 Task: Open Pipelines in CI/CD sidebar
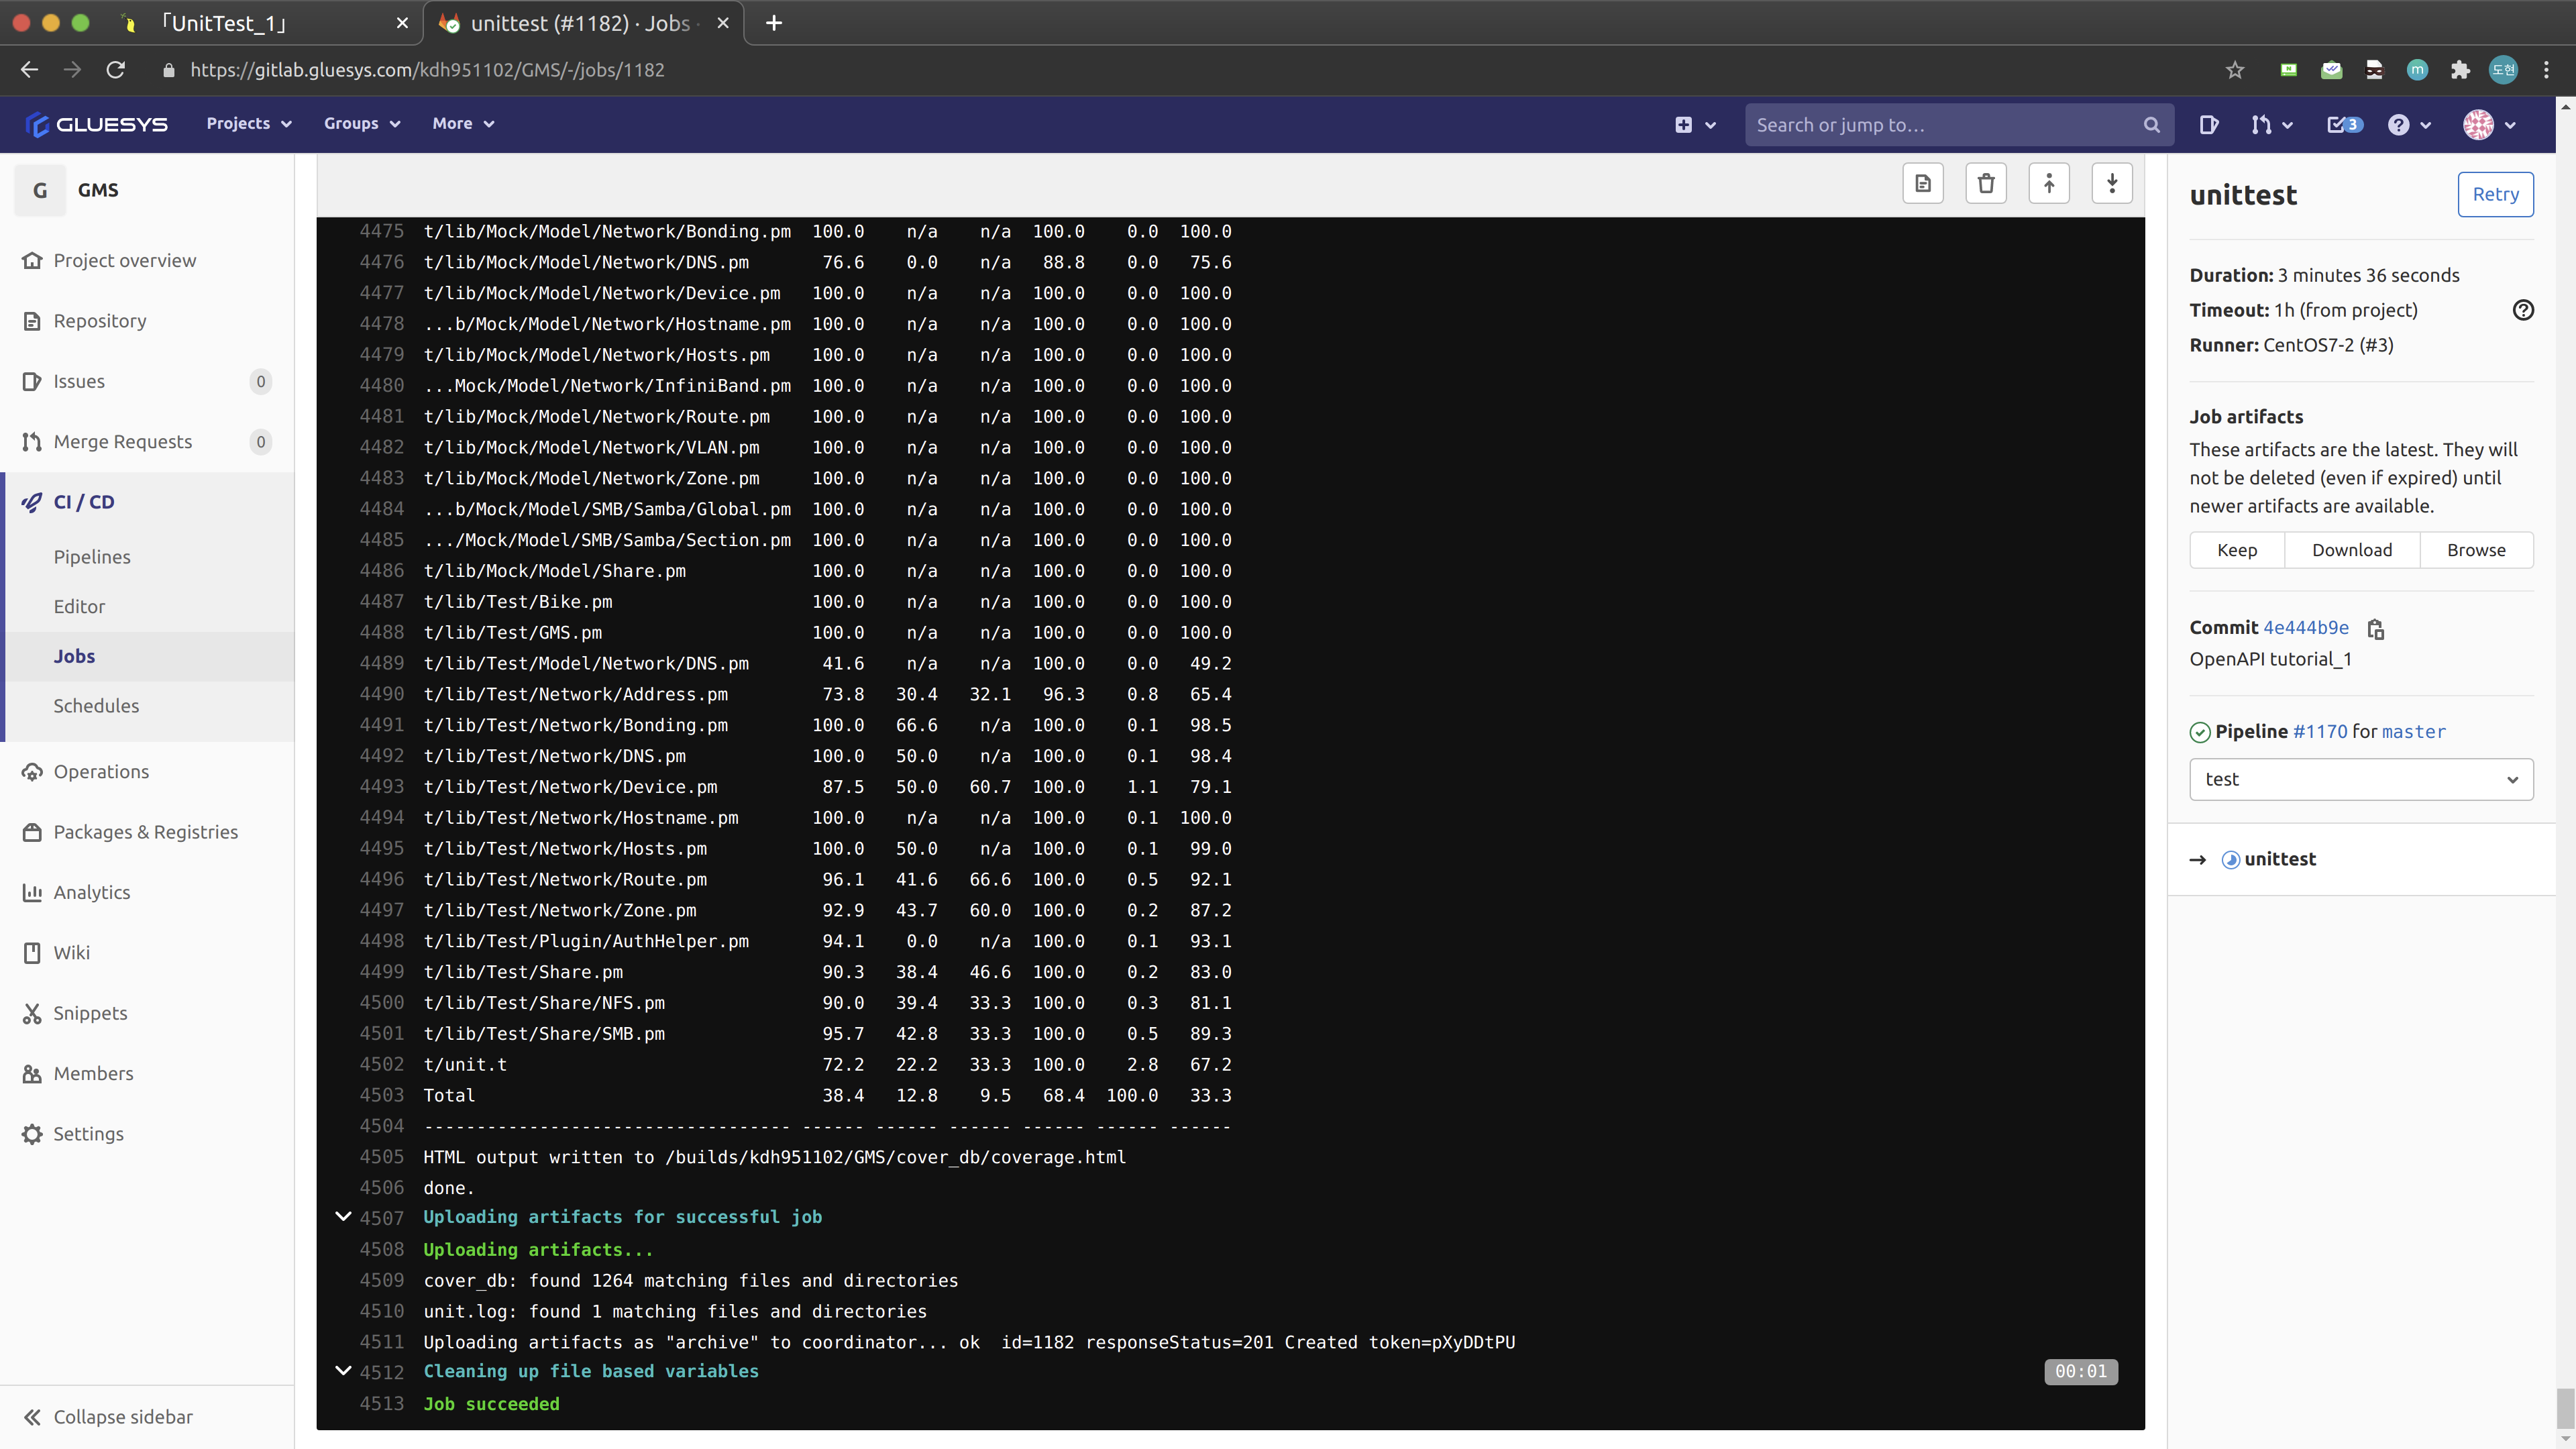click(x=92, y=557)
